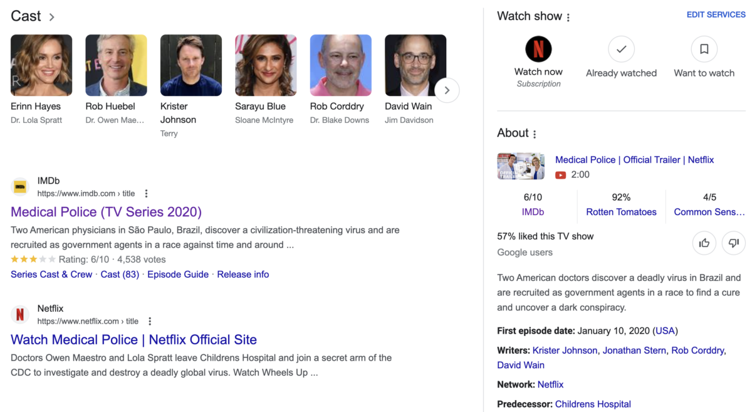Open the Episode Guide sitelink
Viewport: 752px width, 412px height.
178,274
